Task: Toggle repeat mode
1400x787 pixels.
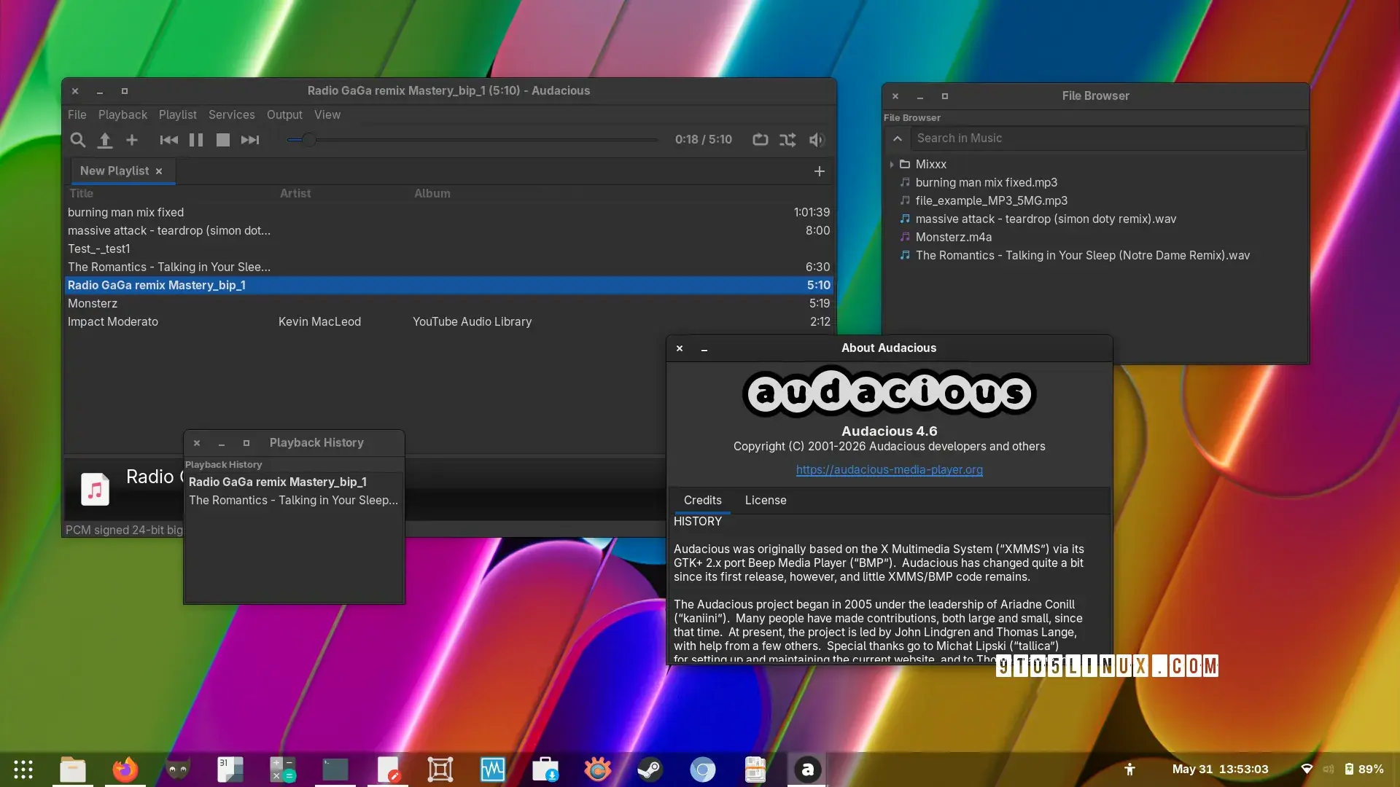Action: 761,140
